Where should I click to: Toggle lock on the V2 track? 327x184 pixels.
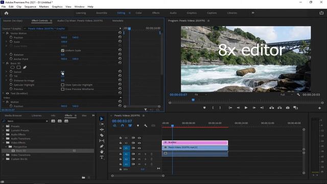click(121, 143)
